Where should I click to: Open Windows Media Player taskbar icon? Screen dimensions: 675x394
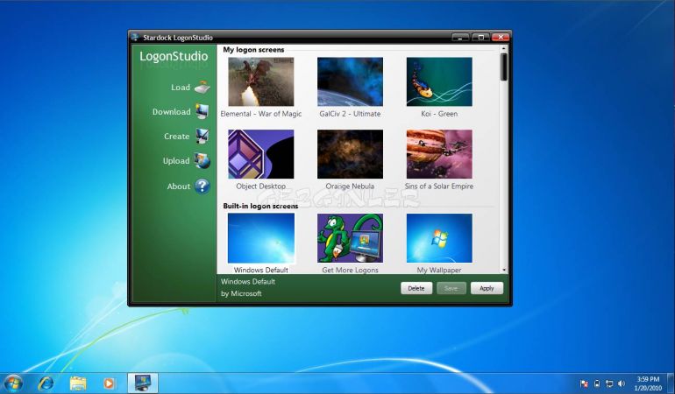click(x=109, y=383)
